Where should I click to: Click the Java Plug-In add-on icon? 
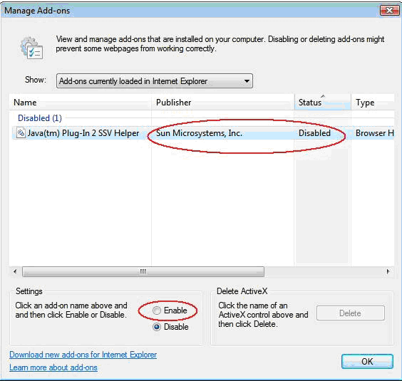click(x=21, y=133)
